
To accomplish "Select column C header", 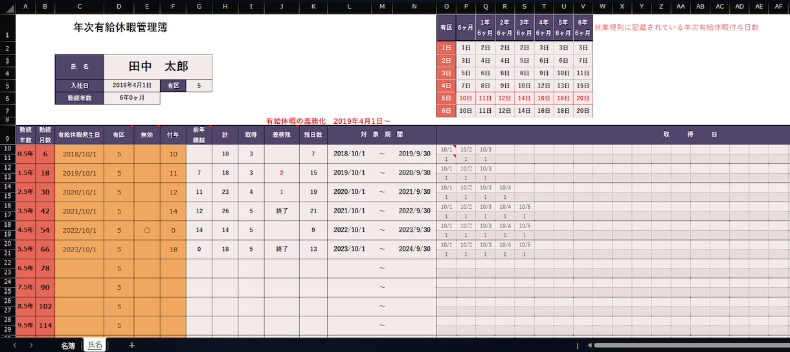I will (x=79, y=6).
